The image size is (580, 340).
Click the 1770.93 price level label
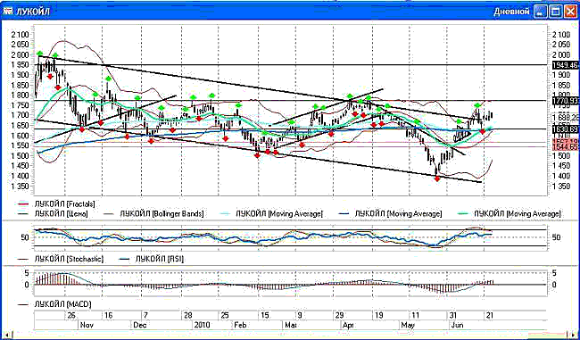[565, 100]
